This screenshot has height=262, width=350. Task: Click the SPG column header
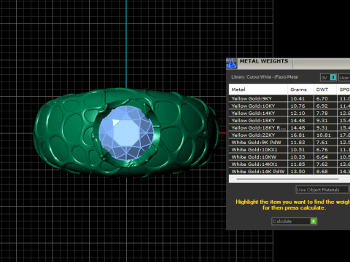(x=343, y=90)
